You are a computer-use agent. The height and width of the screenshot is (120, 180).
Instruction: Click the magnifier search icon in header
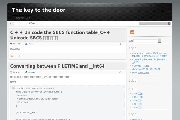click(169, 23)
